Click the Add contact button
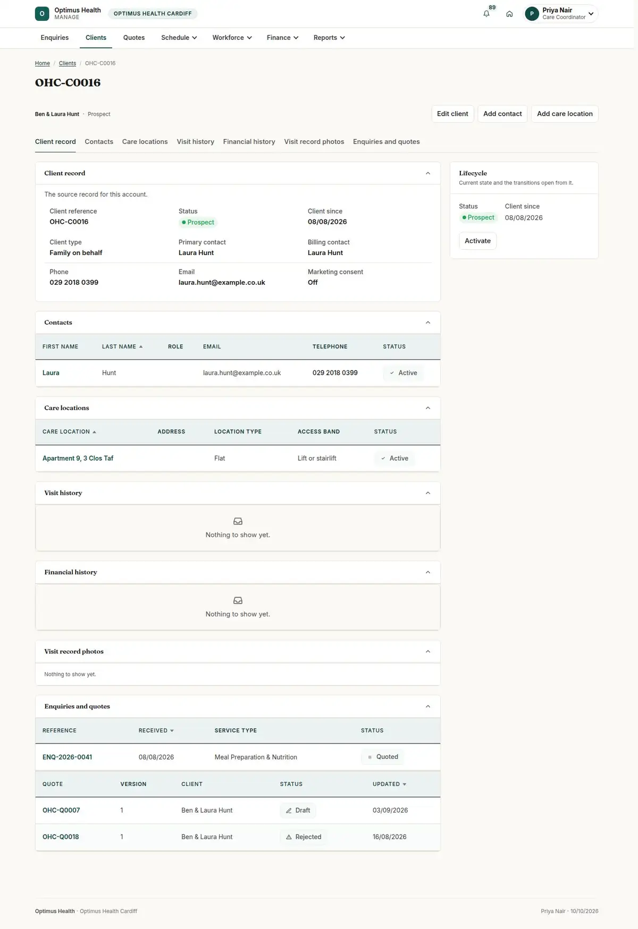Screen dimensions: 638x929 pyautogui.click(x=502, y=114)
